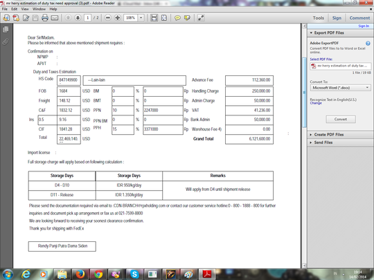Click the Adobe Reader taskbar icon
The height and width of the screenshot is (280, 374).
[x=207, y=274]
